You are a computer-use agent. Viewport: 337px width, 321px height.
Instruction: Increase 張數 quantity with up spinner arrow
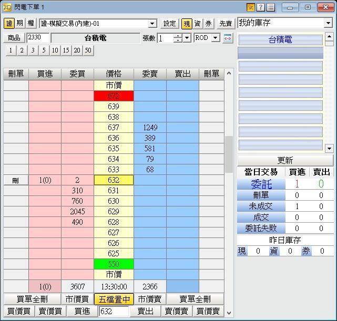pyautogui.click(x=178, y=36)
